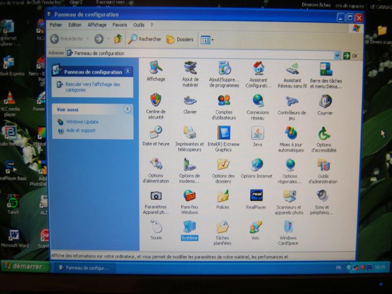Collapse the Voir aussi section
The height and width of the screenshot is (294, 392).
coord(128,109)
